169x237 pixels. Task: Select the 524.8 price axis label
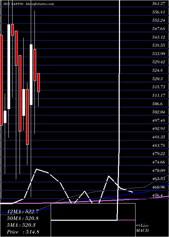tap(157, 70)
